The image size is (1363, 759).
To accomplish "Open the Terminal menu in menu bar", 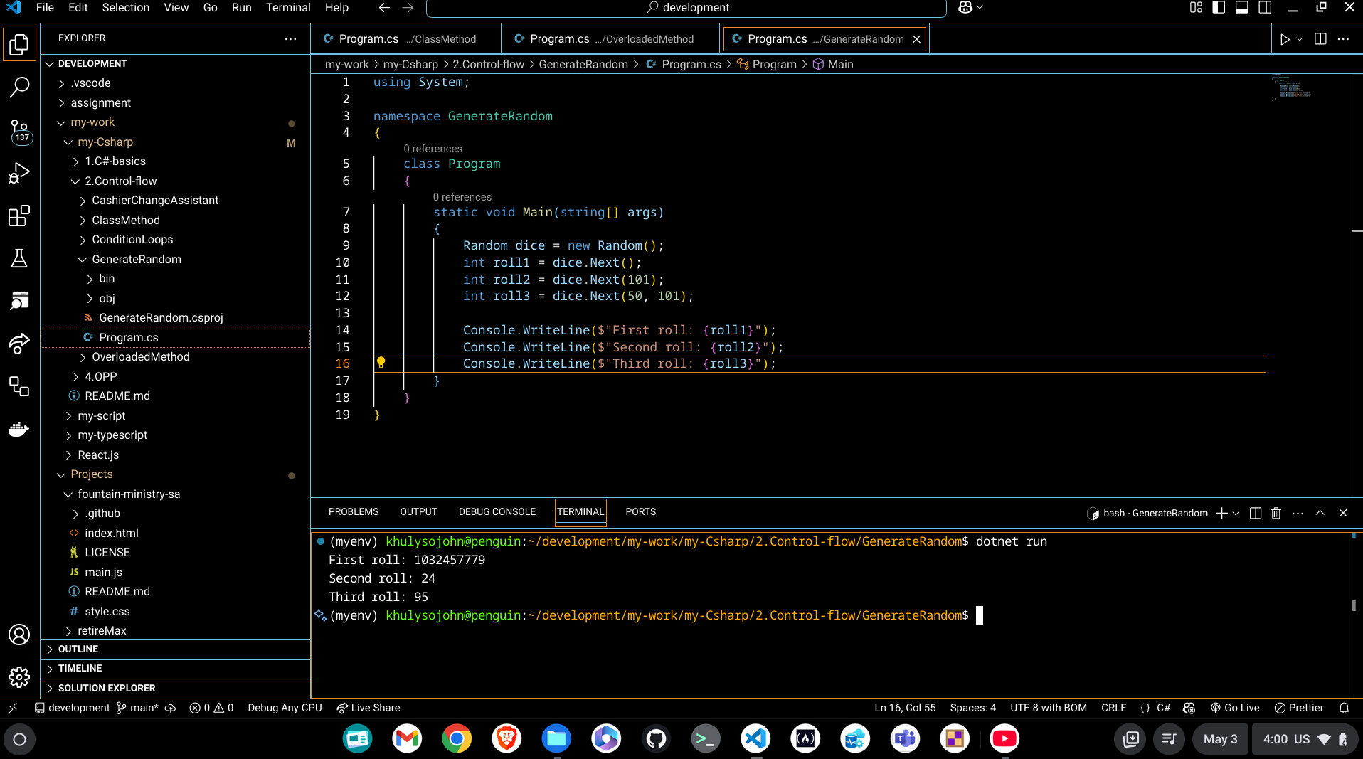I will (x=288, y=7).
